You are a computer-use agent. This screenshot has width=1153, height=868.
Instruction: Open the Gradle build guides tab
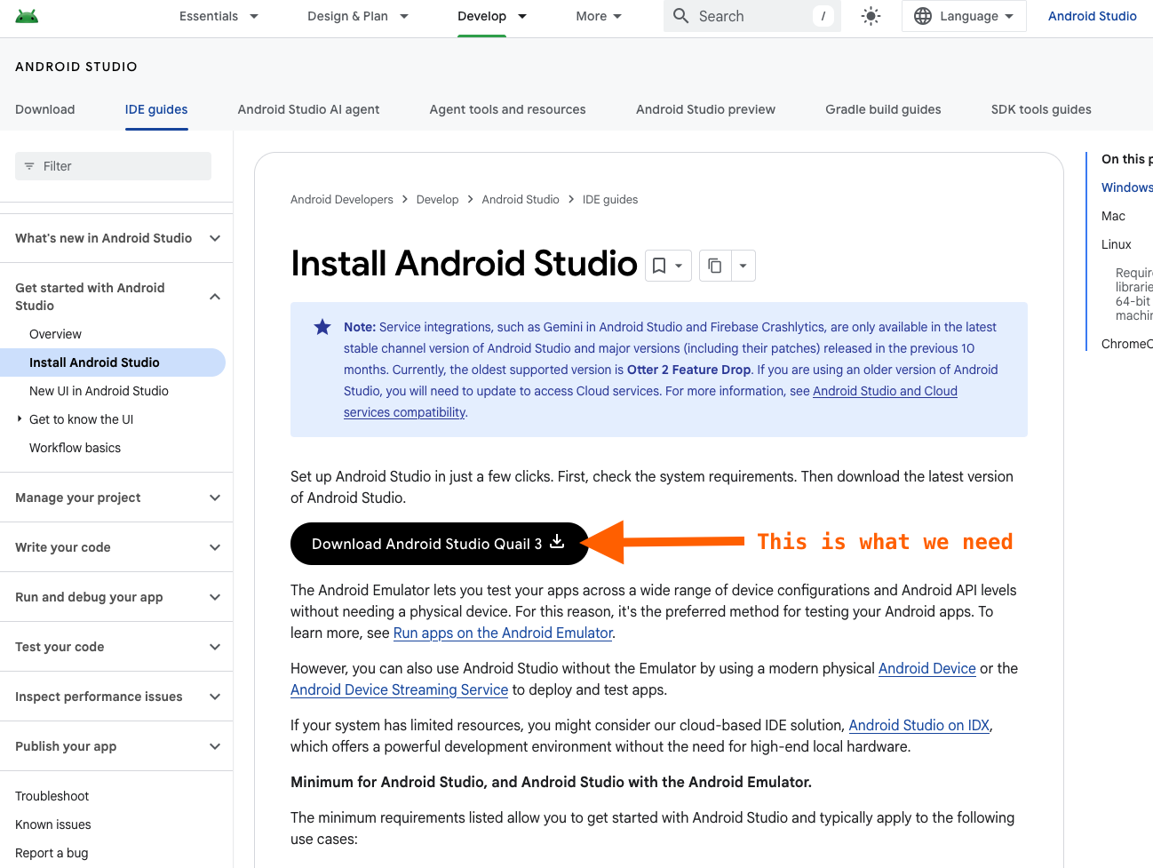(883, 109)
